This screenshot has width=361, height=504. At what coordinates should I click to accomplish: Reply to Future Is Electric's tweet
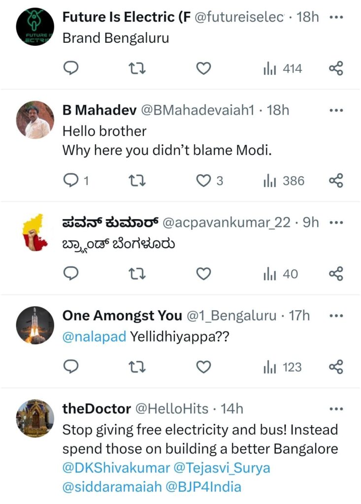click(x=71, y=69)
